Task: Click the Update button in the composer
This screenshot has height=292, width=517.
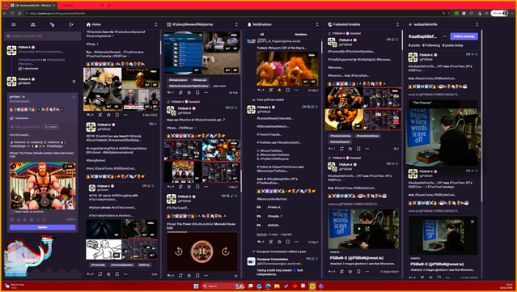Action: pos(43,227)
